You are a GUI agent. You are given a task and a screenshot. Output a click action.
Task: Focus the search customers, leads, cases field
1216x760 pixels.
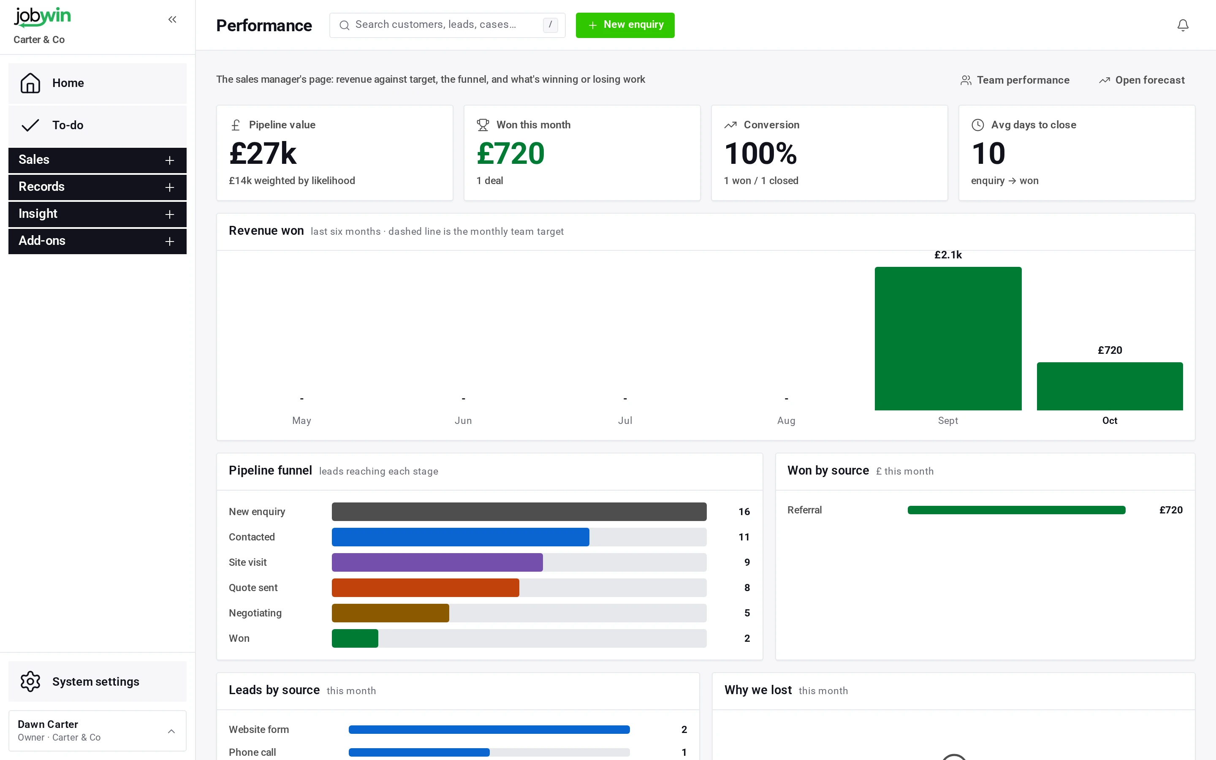pos(447,25)
